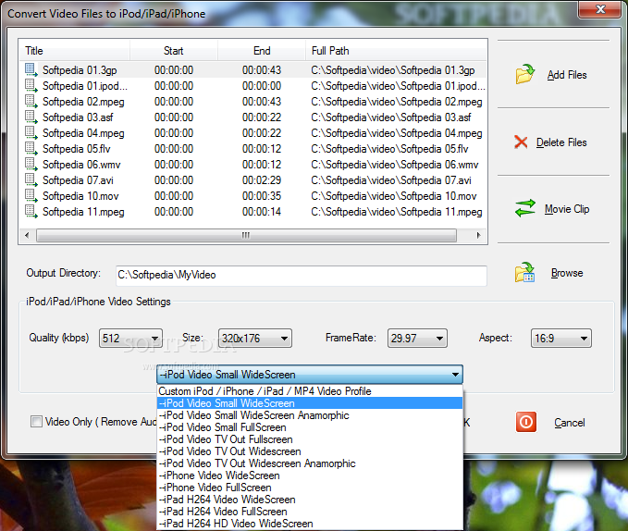Click the list scrollbar right arrow

478,235
